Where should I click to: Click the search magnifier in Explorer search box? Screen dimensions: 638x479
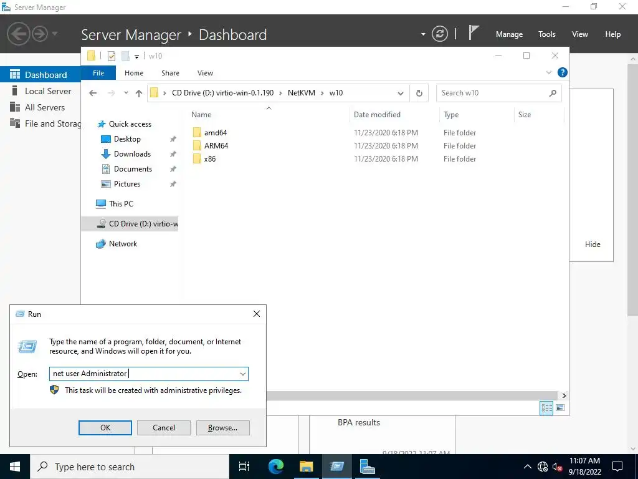click(553, 93)
